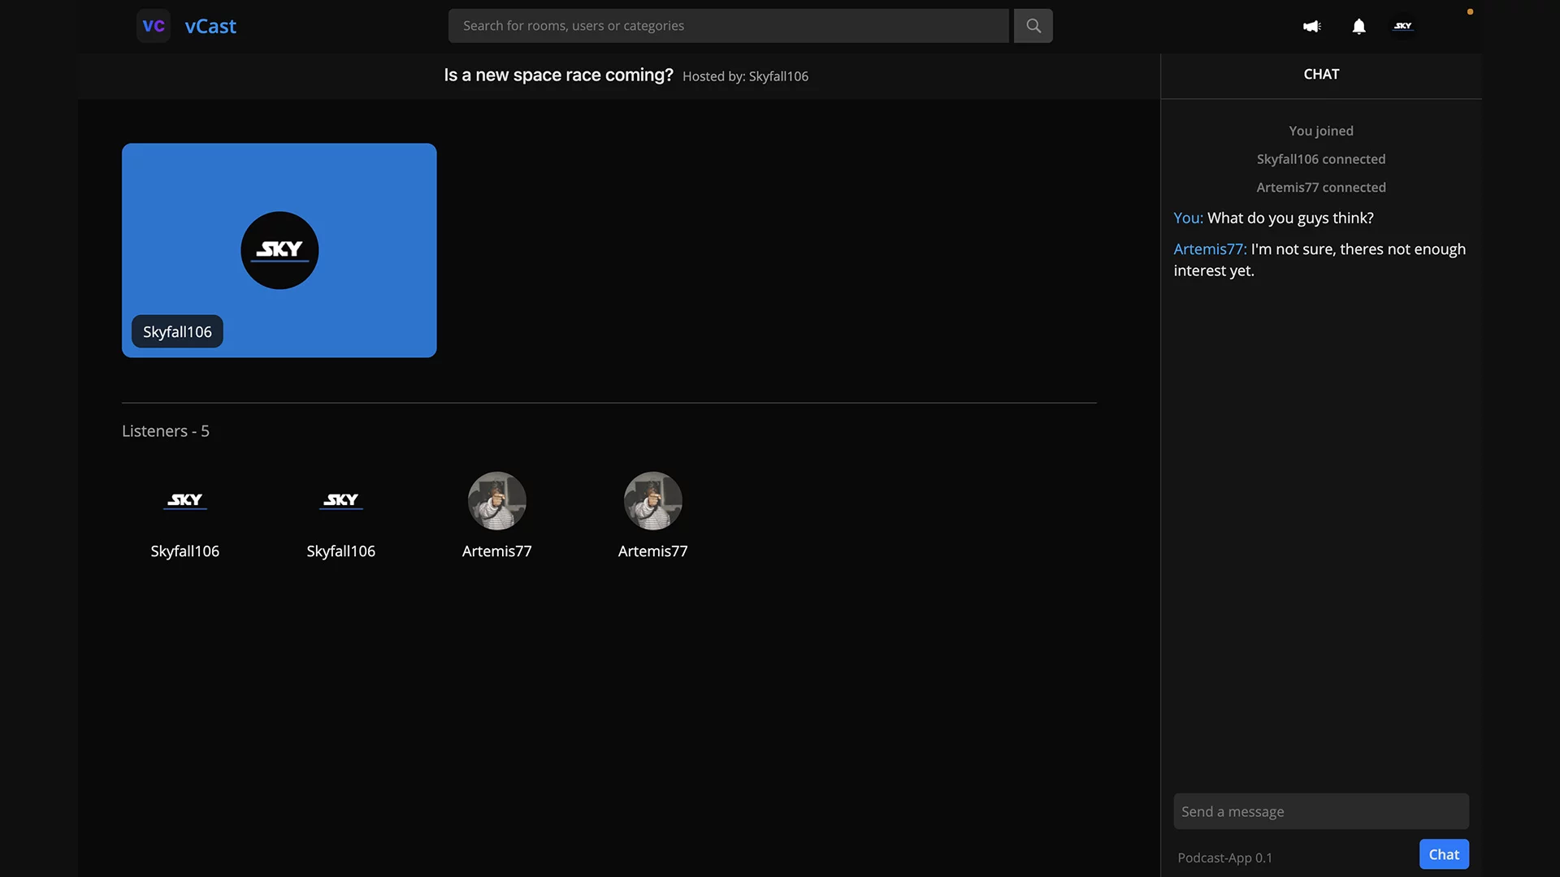Select the Podcast-App 0.1 label
Image resolution: width=1560 pixels, height=877 pixels.
(x=1224, y=857)
